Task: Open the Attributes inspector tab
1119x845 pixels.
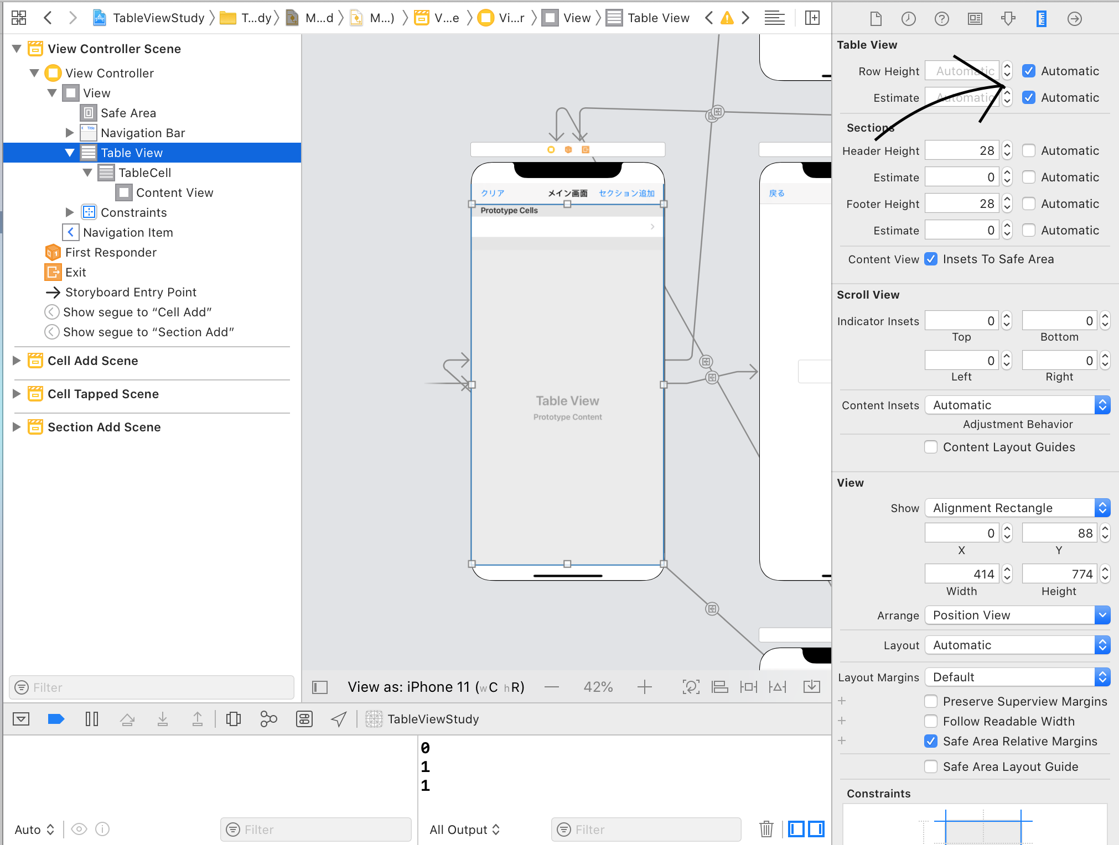Action: [x=1008, y=19]
